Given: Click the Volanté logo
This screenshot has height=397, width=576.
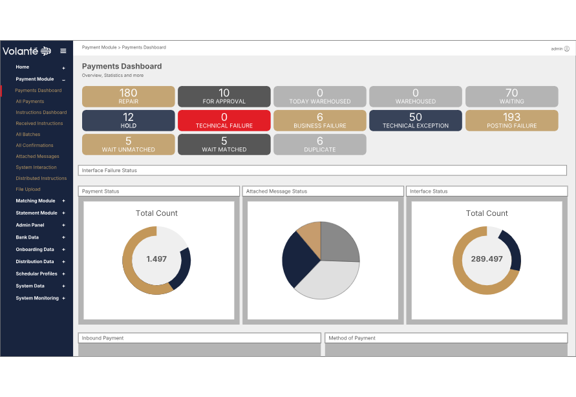Looking at the screenshot, I should coord(27,51).
